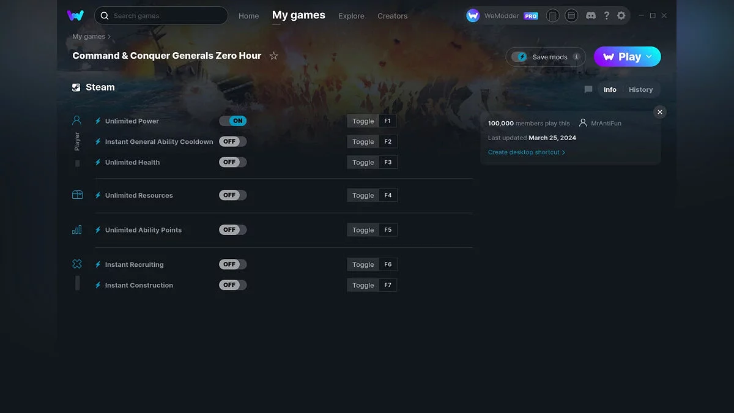Expand the Play button dropdown arrow

tap(649, 56)
